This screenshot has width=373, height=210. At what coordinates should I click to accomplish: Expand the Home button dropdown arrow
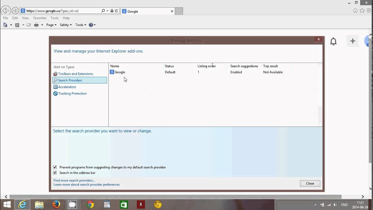11,25
